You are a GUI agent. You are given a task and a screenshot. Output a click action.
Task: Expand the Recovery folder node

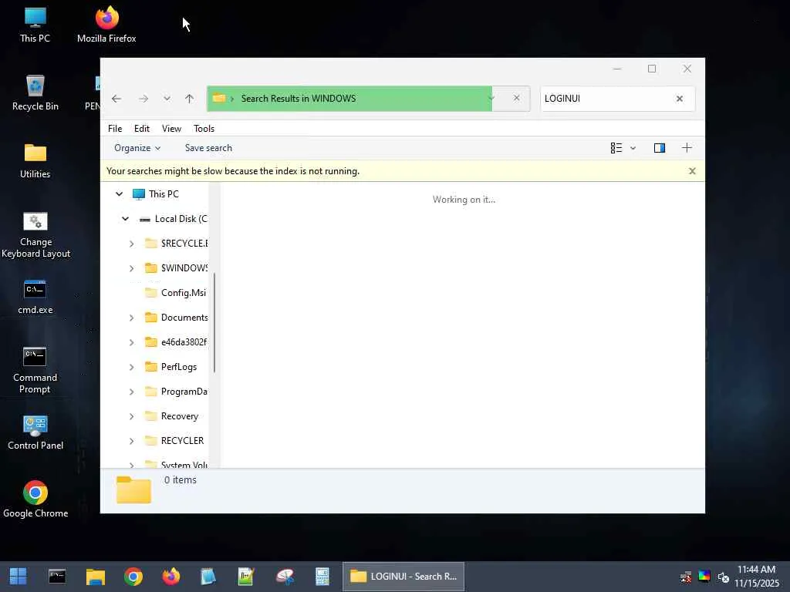click(131, 416)
